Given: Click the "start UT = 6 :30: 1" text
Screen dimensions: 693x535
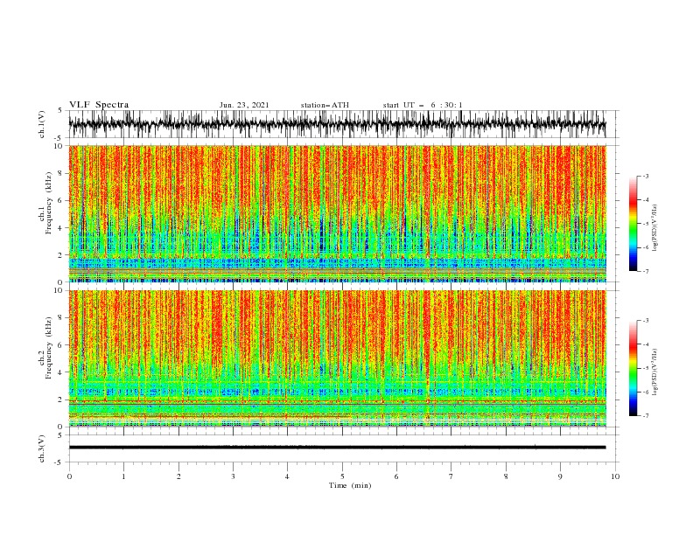Looking at the screenshot, I should tap(423, 105).
